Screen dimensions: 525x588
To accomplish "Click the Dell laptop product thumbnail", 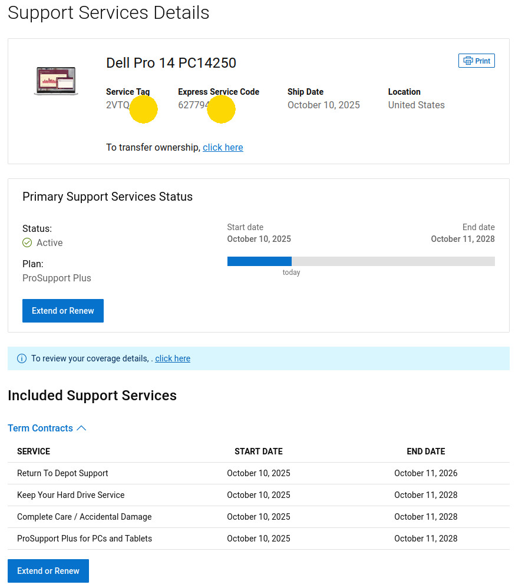I will 56,81.
